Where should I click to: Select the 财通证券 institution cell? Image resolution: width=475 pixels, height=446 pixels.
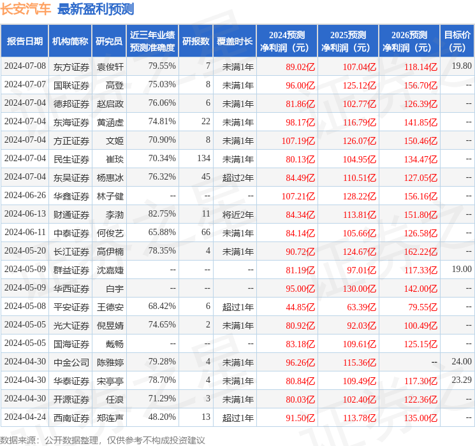coord(71,215)
